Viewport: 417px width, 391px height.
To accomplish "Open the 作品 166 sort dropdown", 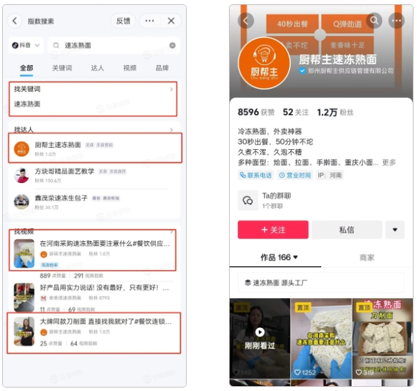I will point(279,257).
